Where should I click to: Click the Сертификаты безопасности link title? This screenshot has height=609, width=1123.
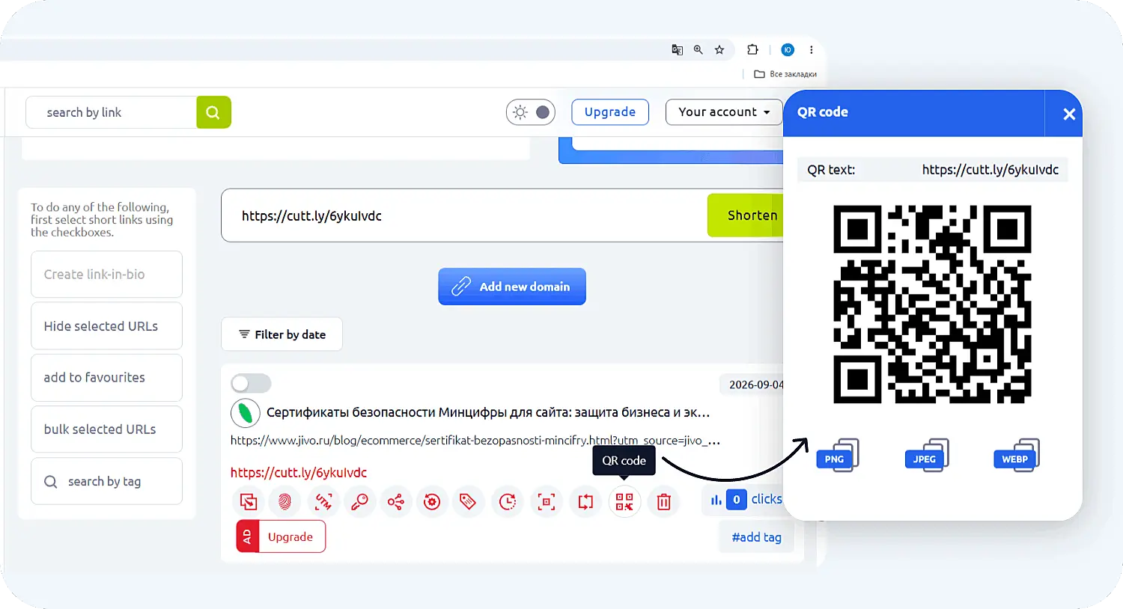pyautogui.click(x=488, y=413)
